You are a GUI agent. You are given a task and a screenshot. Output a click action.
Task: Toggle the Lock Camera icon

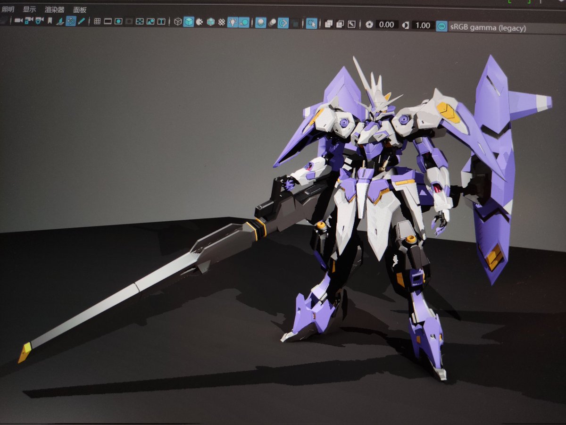(x=29, y=21)
